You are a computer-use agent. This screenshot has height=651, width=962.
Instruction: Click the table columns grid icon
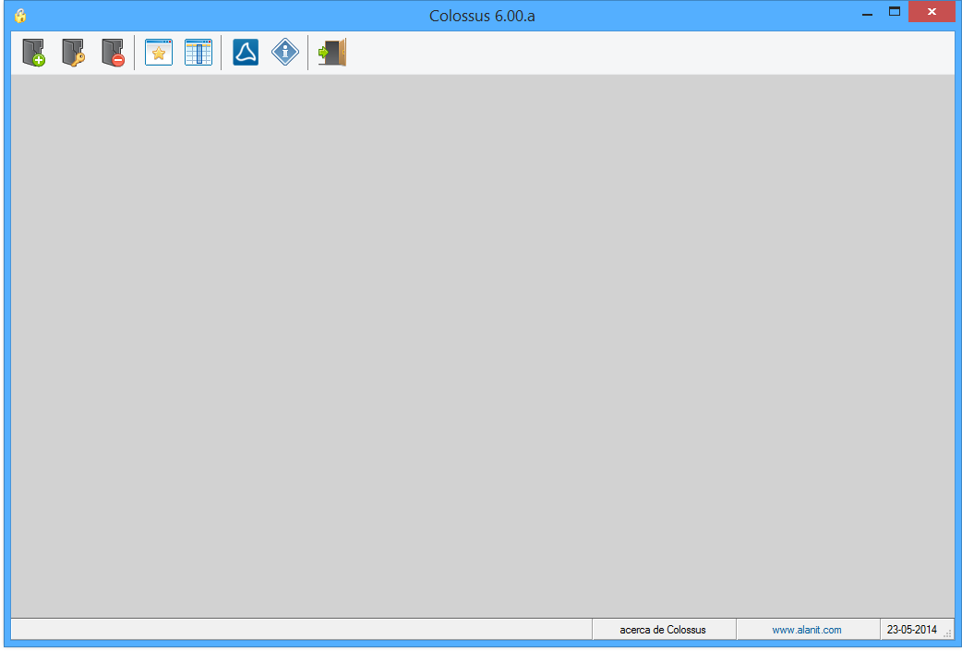198,53
